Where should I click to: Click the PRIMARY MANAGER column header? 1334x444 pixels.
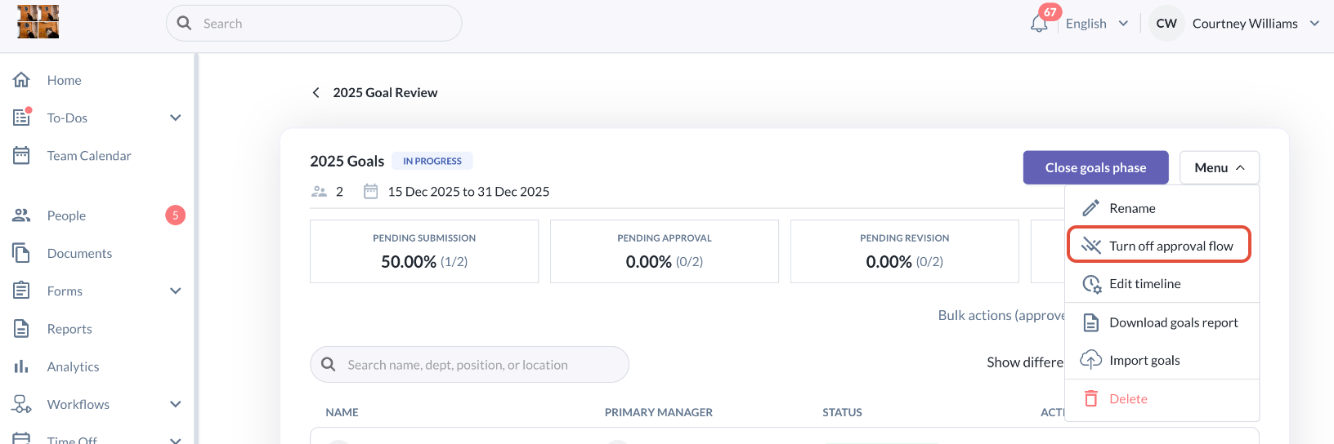pos(658,412)
